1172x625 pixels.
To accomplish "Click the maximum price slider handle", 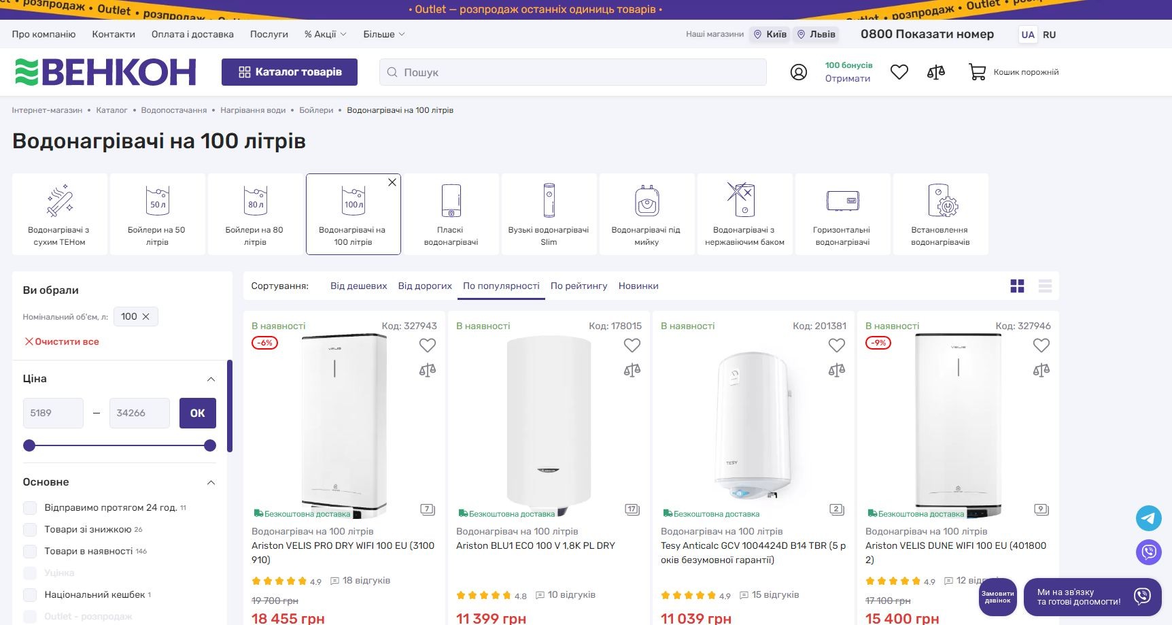I will click(210, 446).
